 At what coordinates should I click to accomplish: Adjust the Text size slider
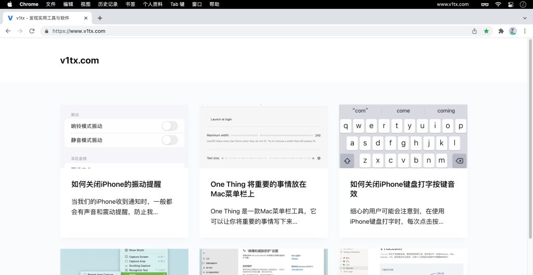[268, 158]
